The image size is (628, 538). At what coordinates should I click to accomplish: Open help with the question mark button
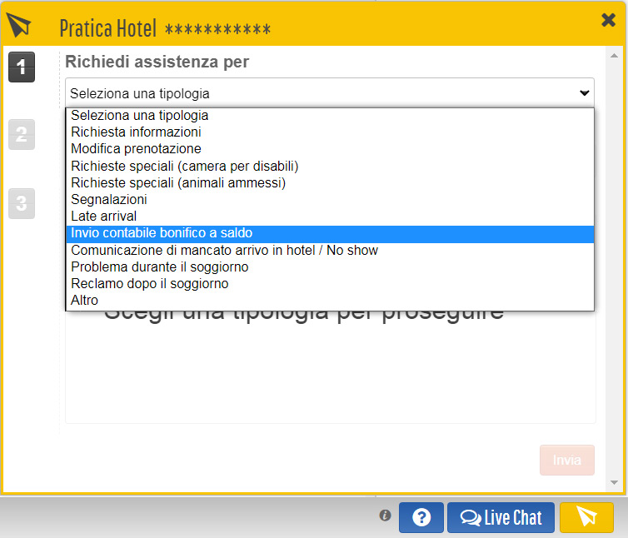coord(421,517)
